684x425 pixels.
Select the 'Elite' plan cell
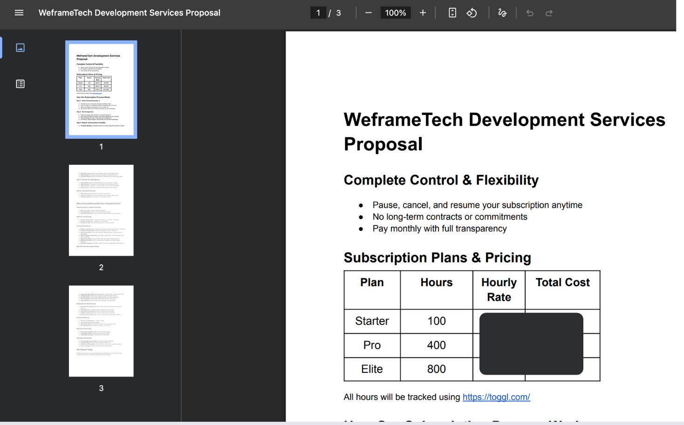point(372,369)
